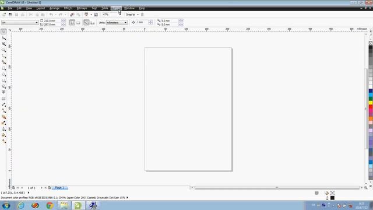Expand the color profiles info arrow
Screen dimensions: 373x210
(127, 198)
